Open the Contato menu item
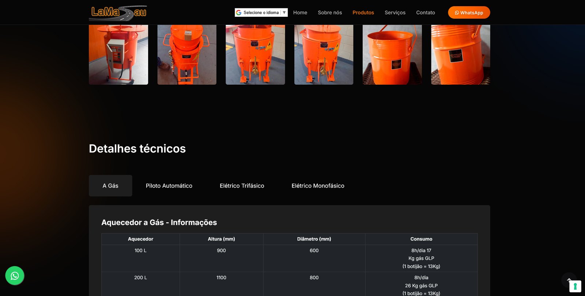The image size is (585, 296). click(x=426, y=12)
